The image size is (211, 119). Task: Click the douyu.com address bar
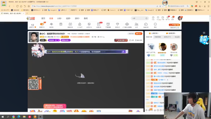94,6
